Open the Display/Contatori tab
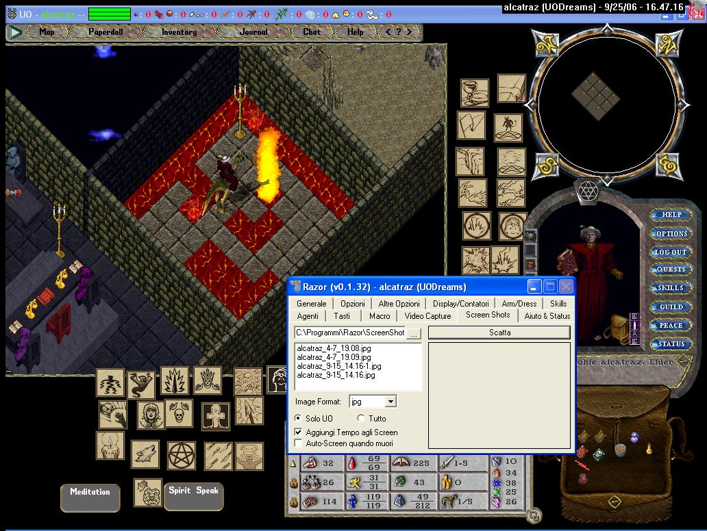The height and width of the screenshot is (531, 707). point(461,304)
